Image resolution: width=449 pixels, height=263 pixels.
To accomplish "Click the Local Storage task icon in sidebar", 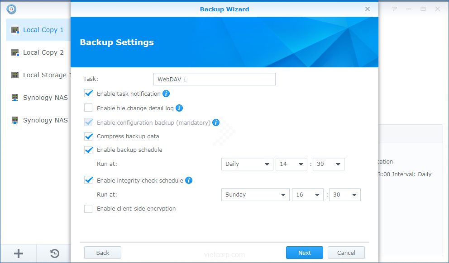I will [x=15, y=75].
